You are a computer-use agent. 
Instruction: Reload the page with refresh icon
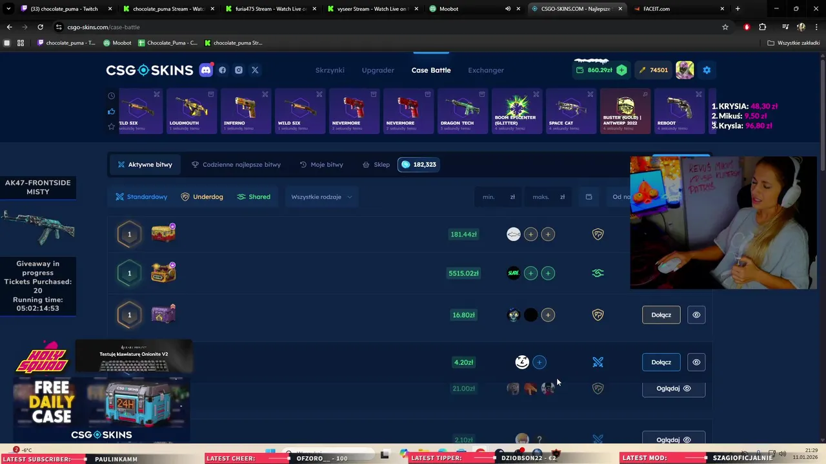(40, 27)
